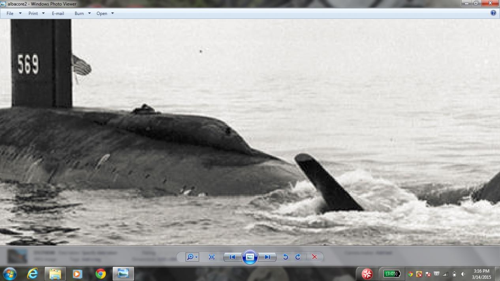The height and width of the screenshot is (281, 500).
Task: Skip to the next photo
Action: coord(267,257)
